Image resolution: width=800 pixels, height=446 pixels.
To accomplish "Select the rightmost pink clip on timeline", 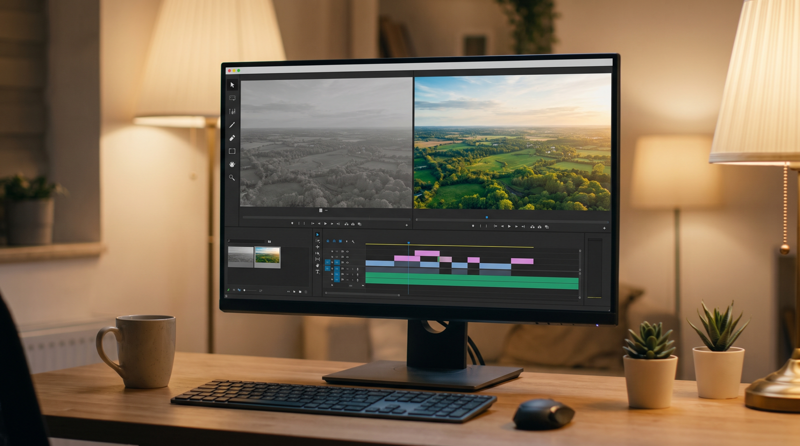I will 522,261.
